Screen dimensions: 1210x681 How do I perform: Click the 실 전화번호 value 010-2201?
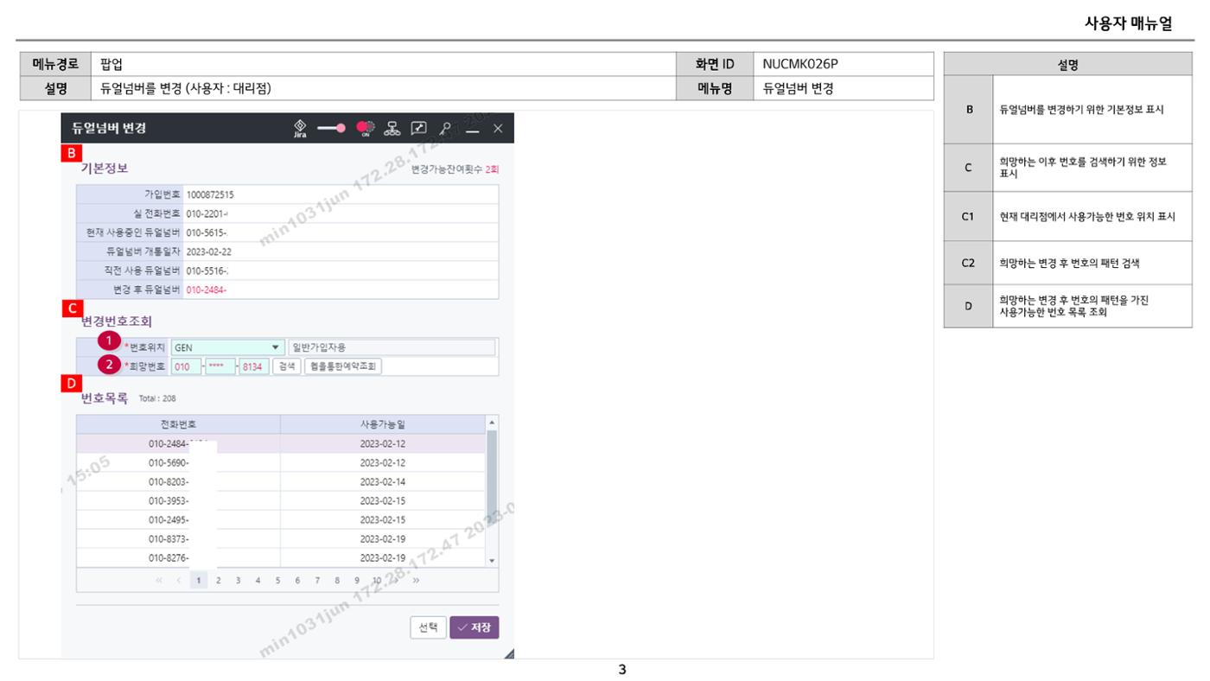pos(207,213)
